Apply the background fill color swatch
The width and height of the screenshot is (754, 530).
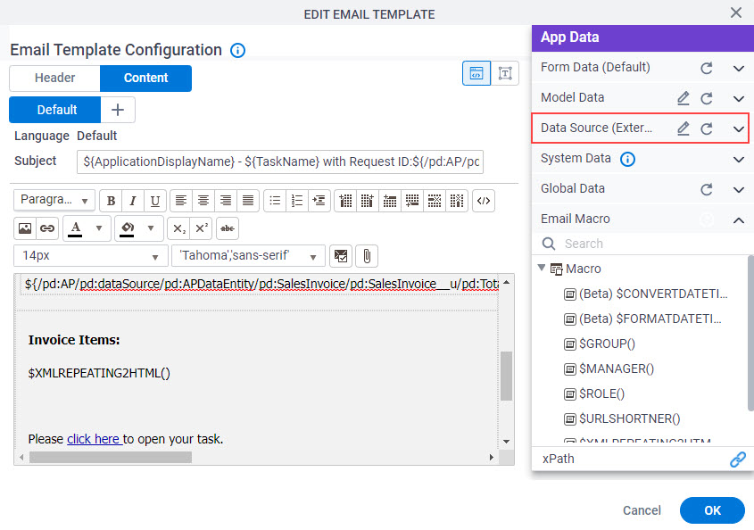[128, 228]
